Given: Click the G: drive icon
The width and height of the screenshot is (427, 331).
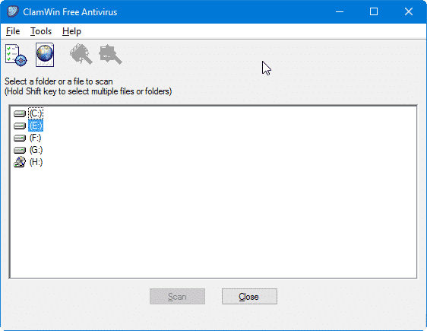Looking at the screenshot, I should click(x=20, y=150).
